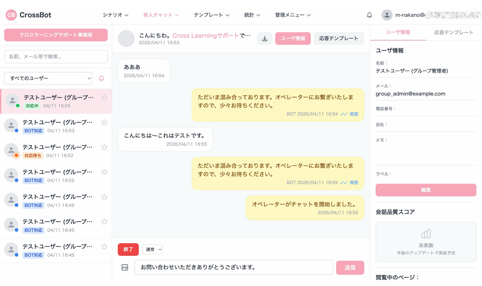Switch to the 応答テンプレート tab on the right panel
The width and height of the screenshot is (482, 286).
point(453,32)
